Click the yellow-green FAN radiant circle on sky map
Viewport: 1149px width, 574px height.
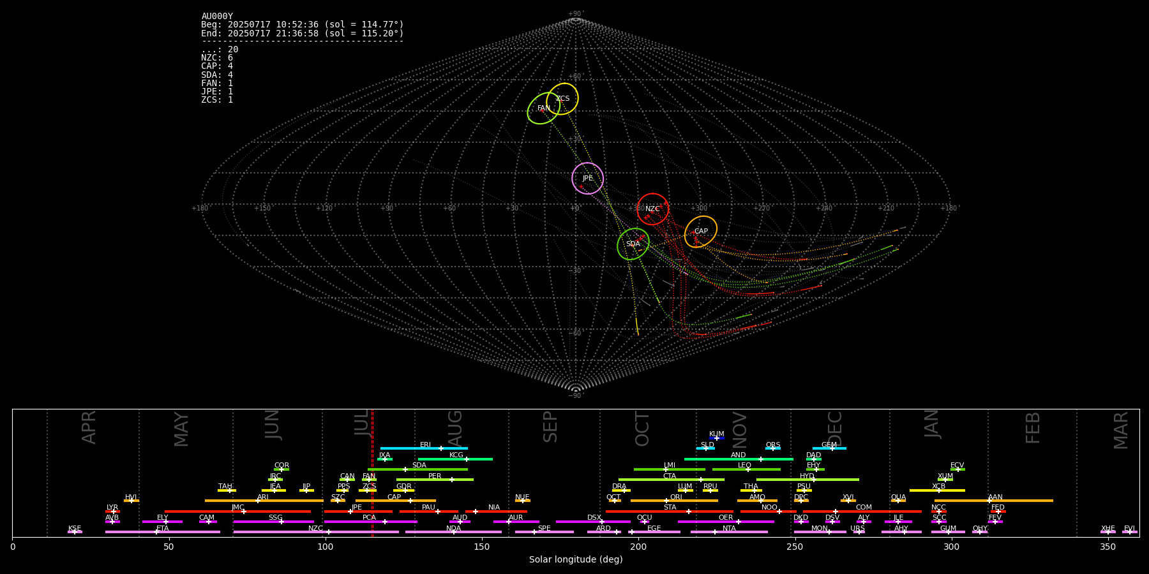(x=544, y=108)
